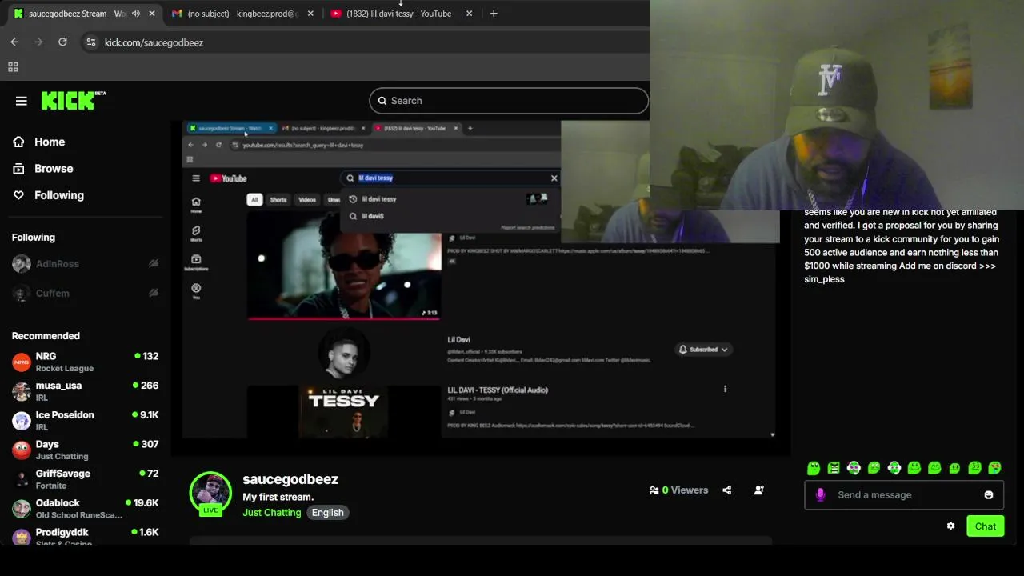This screenshot has width=1024, height=576.
Task: Open the browser apps grid icon
Action: (13, 67)
